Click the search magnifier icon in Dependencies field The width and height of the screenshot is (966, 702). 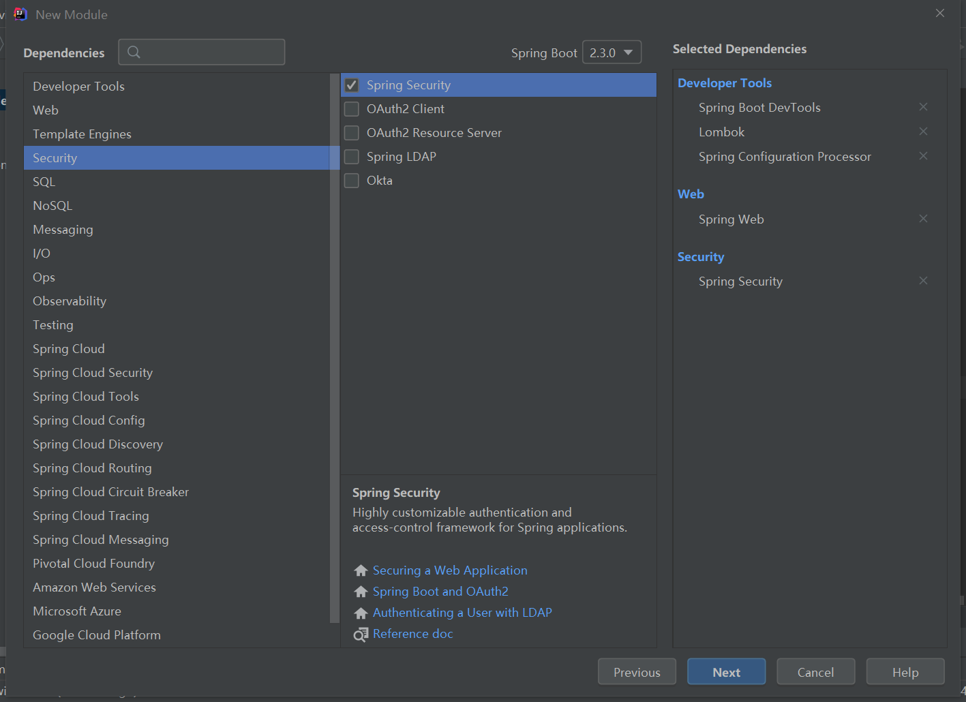pos(134,52)
